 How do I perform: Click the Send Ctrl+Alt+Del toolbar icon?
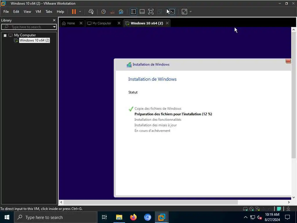coord(91,12)
